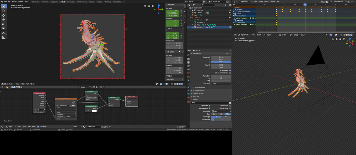The image size is (356, 155).
Task: Toggle Overwrite checkbox
Action: click(x=209, y=105)
